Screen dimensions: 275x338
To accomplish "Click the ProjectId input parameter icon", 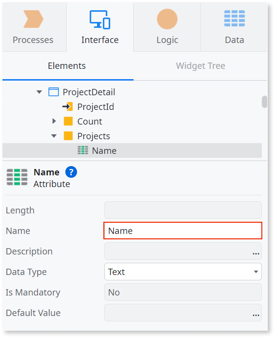I will (x=68, y=106).
